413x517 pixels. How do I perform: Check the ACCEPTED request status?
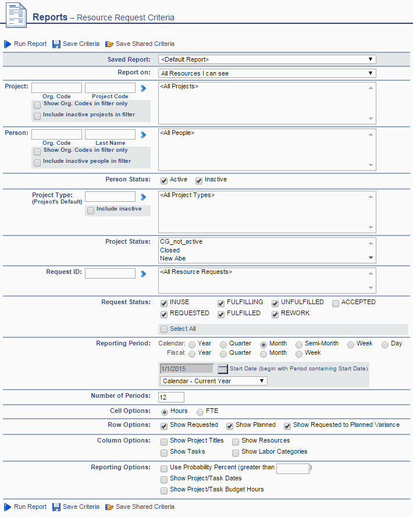click(336, 304)
